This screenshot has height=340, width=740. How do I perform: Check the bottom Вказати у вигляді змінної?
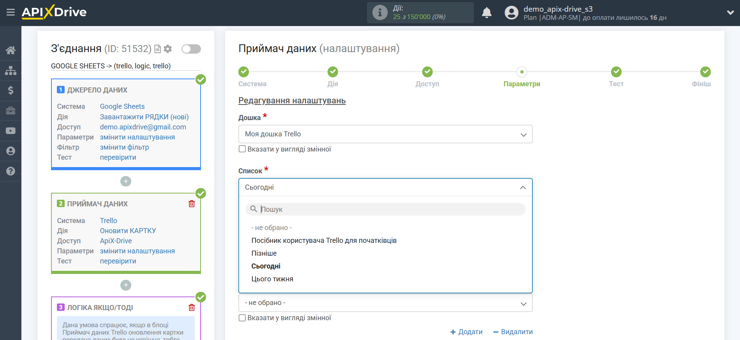coord(242,318)
